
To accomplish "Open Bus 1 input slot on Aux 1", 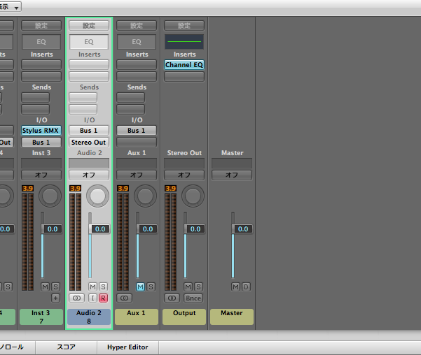I will 137,131.
